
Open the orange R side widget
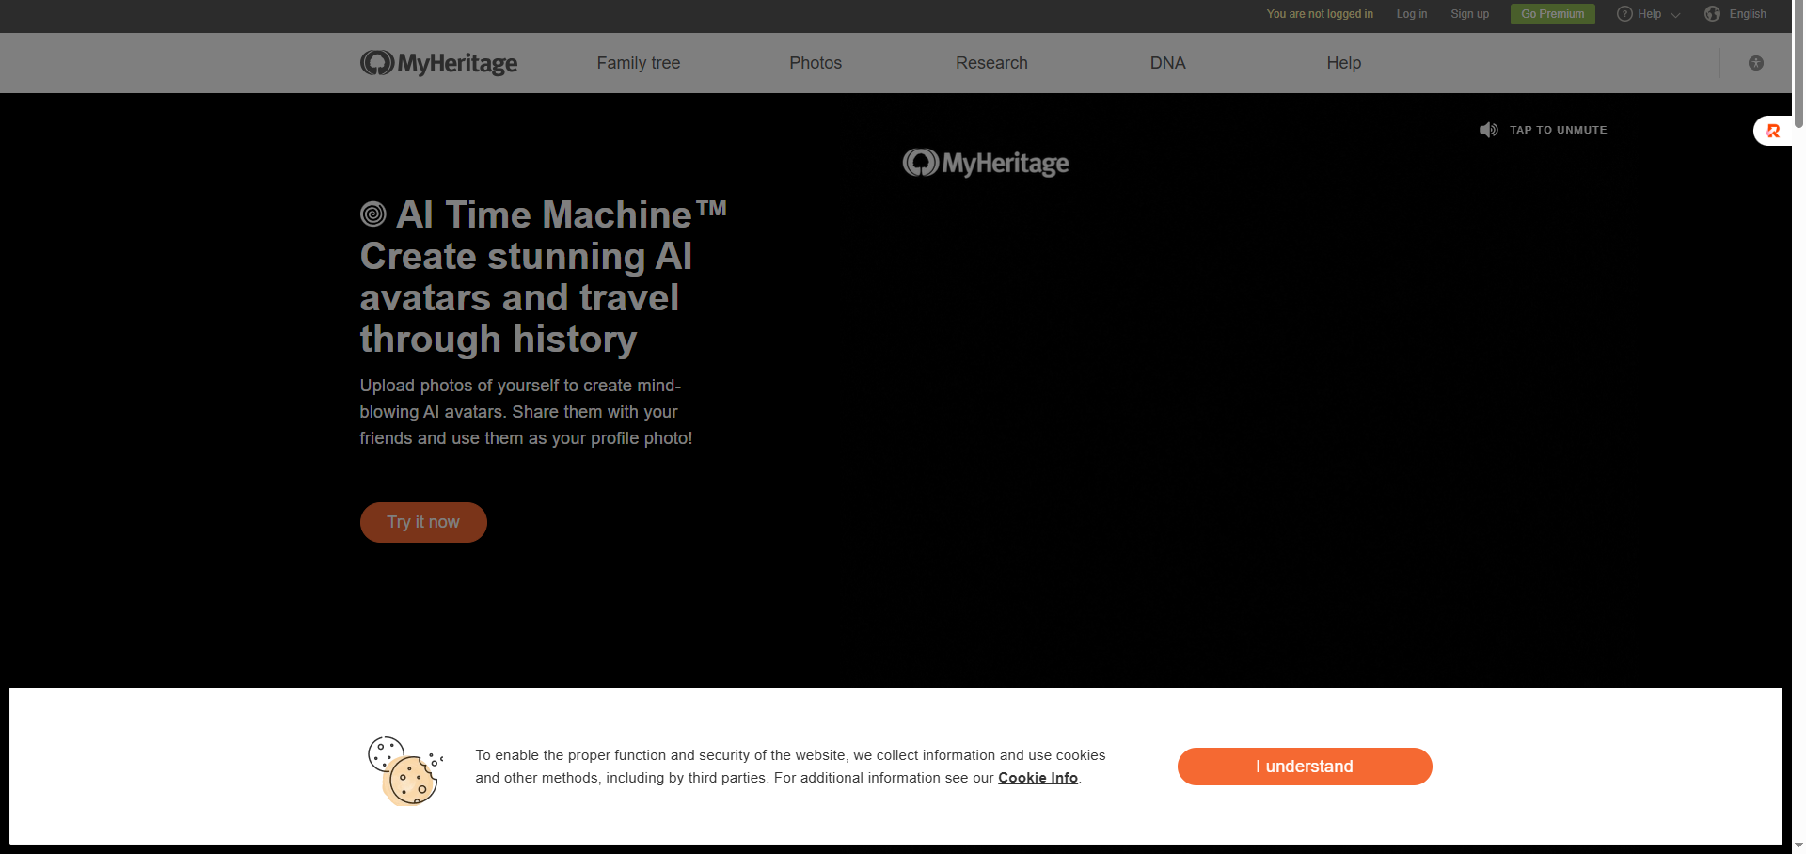click(1773, 131)
